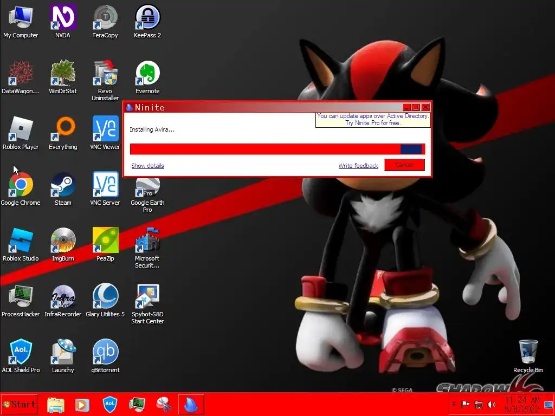The width and height of the screenshot is (555, 416).
Task: Launch the Glary Utilities 5 shortcut
Action: pos(105,301)
